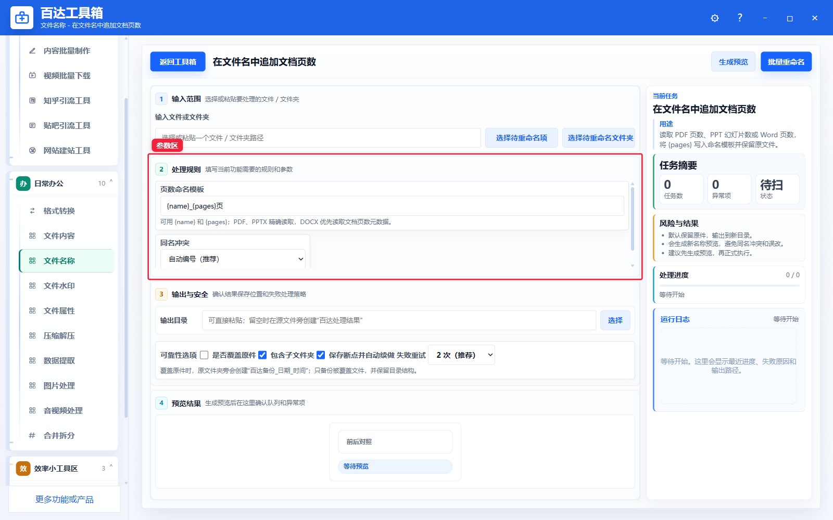The width and height of the screenshot is (833, 520).
Task: Toggle the 保存断点并自动续做 checkbox
Action: (x=321, y=355)
